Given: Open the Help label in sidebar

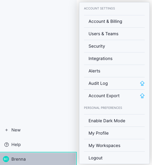Looking at the screenshot, I should 16,145.
